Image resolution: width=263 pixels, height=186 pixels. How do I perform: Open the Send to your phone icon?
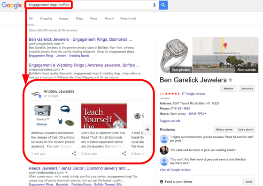point(162,182)
